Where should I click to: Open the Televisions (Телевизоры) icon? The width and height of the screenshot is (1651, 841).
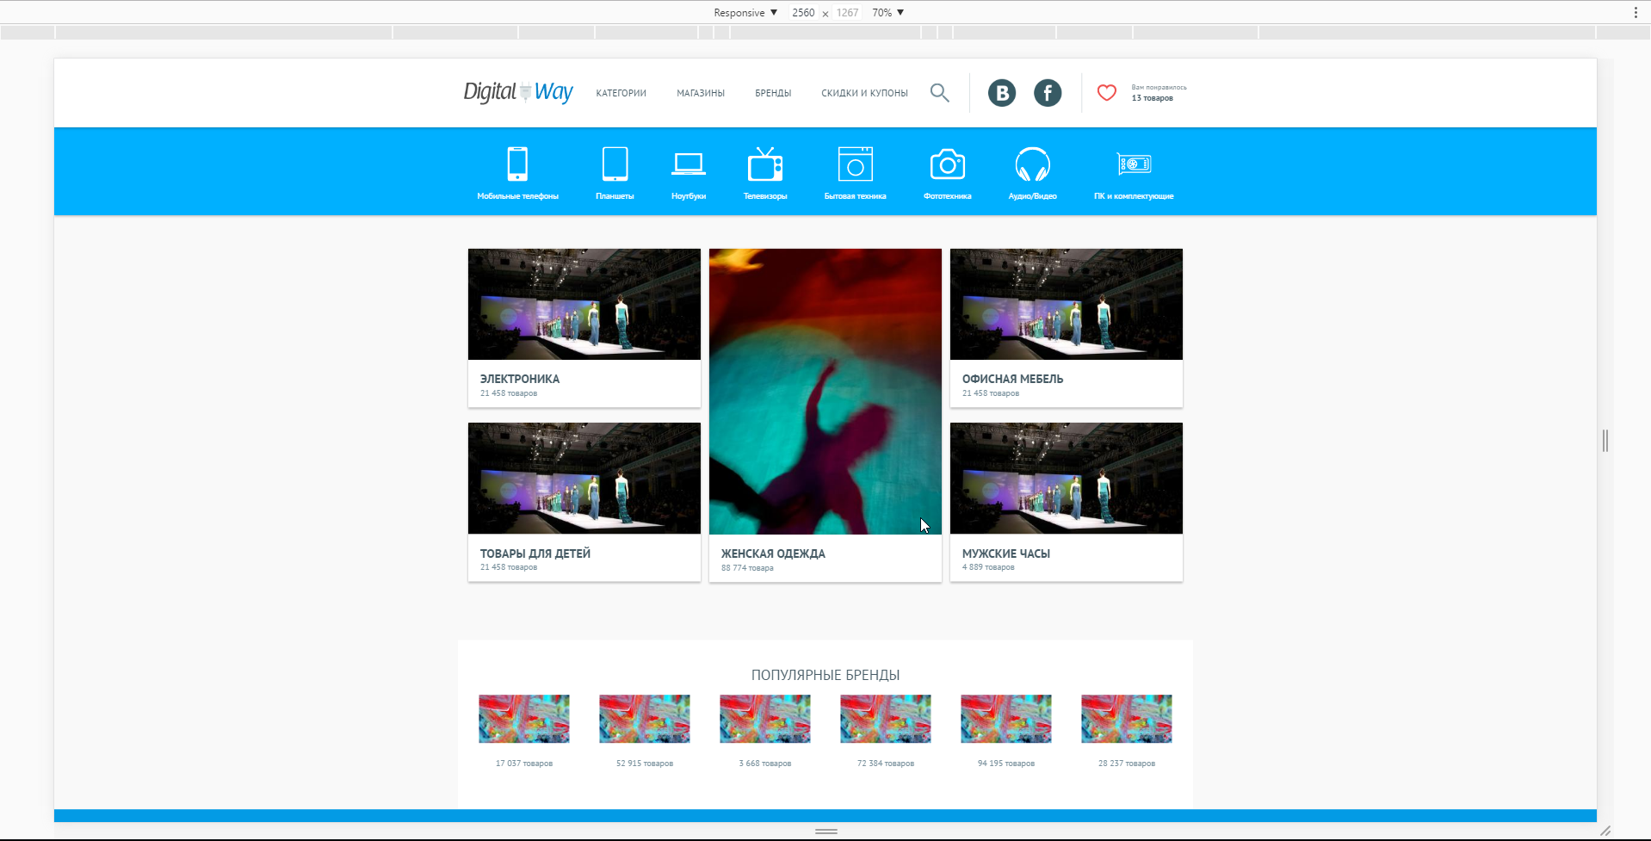tap(764, 164)
